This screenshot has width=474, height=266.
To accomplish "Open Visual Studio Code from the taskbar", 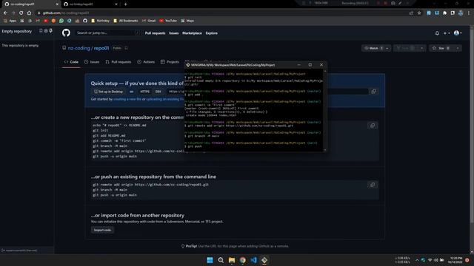I will (x=253, y=260).
